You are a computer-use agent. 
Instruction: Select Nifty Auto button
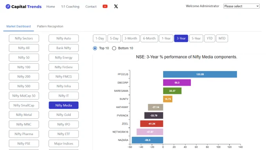point(64,38)
